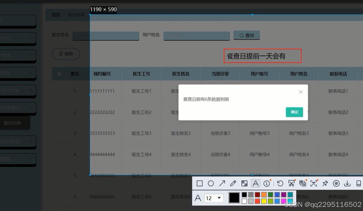
Task: Click the text recognition OCR icon
Action: click(314, 184)
